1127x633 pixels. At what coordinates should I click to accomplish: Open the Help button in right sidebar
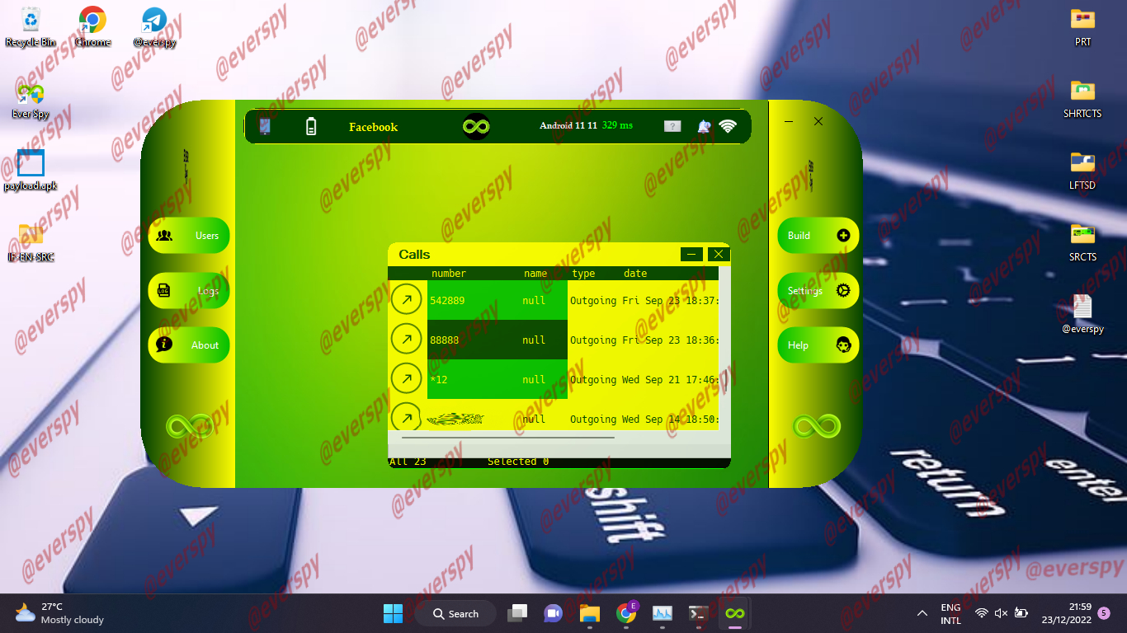tap(818, 345)
